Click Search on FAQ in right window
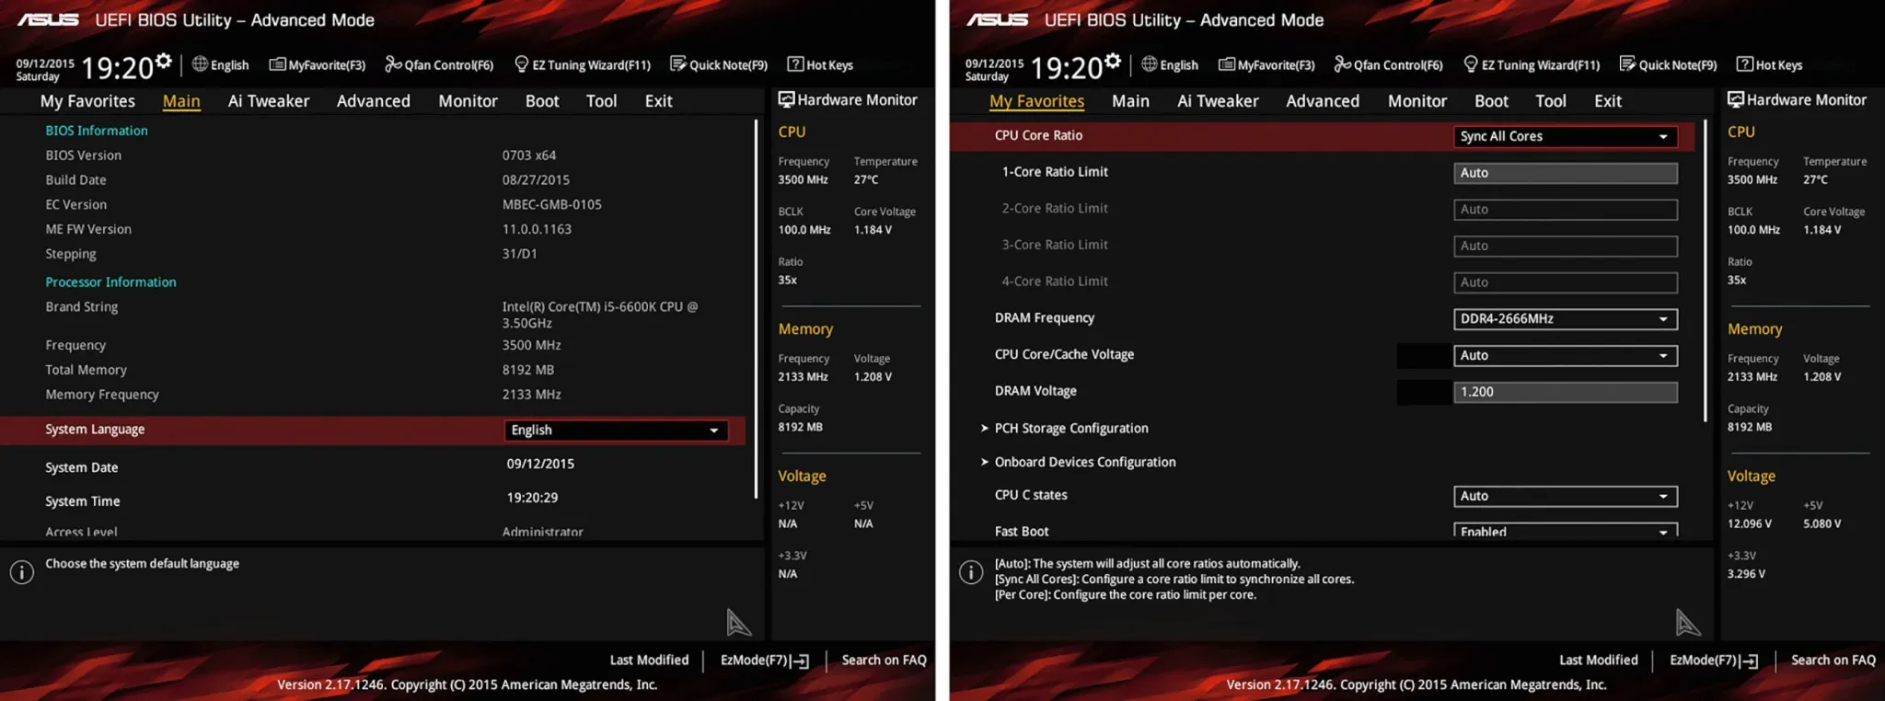This screenshot has height=701, width=1885. click(x=1833, y=660)
